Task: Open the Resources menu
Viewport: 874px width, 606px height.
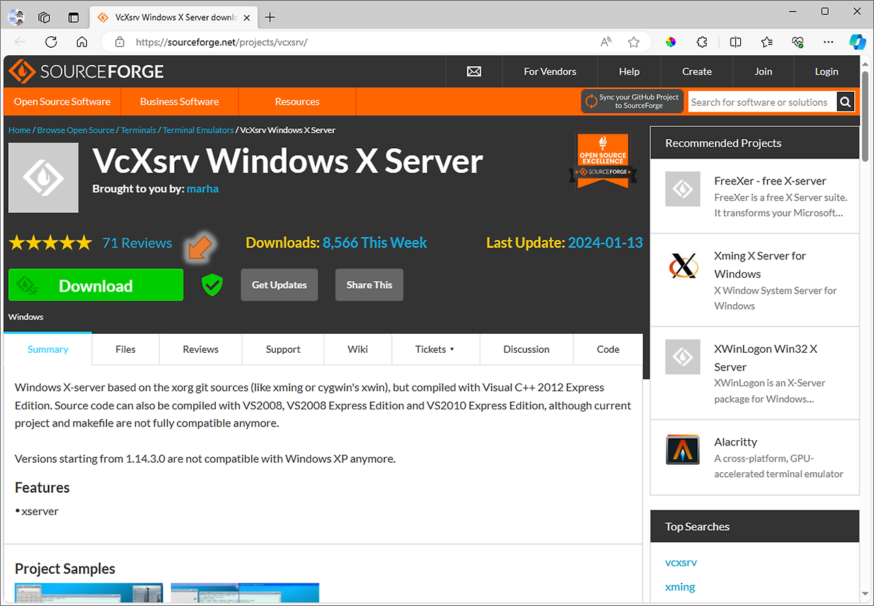Action: click(x=297, y=101)
